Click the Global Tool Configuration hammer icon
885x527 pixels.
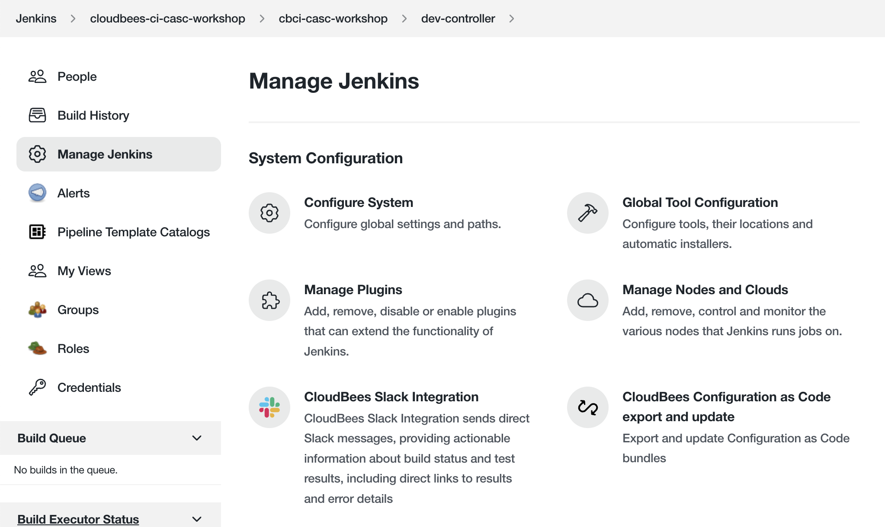pyautogui.click(x=587, y=213)
